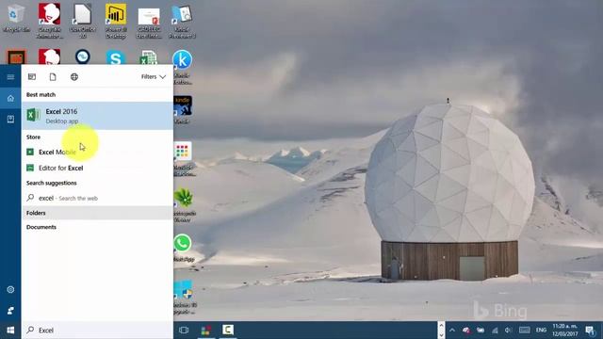Go to Cortana Home icon
Image resolution: width=603 pixels, height=339 pixels.
click(x=10, y=98)
